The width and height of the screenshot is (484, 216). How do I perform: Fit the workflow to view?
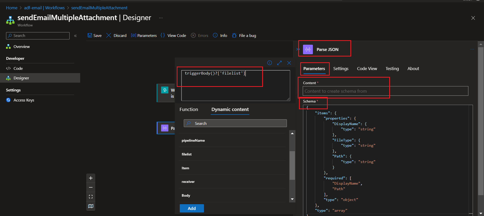coord(91,197)
